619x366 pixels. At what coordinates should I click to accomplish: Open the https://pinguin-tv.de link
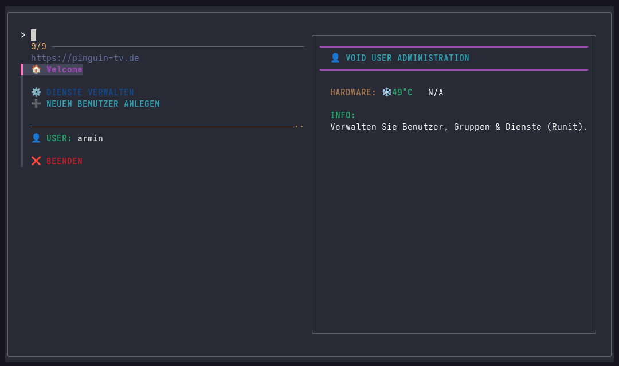[85, 58]
